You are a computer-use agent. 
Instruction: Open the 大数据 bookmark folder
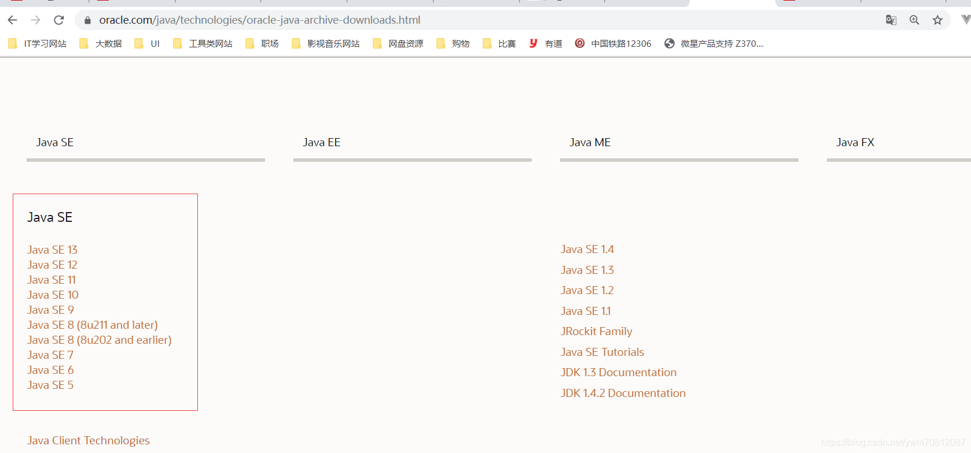(x=101, y=43)
